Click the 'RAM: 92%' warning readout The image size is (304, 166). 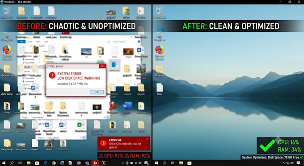[137, 156]
